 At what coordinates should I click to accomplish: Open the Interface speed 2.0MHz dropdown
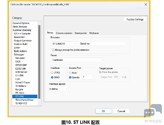click(x=59, y=89)
